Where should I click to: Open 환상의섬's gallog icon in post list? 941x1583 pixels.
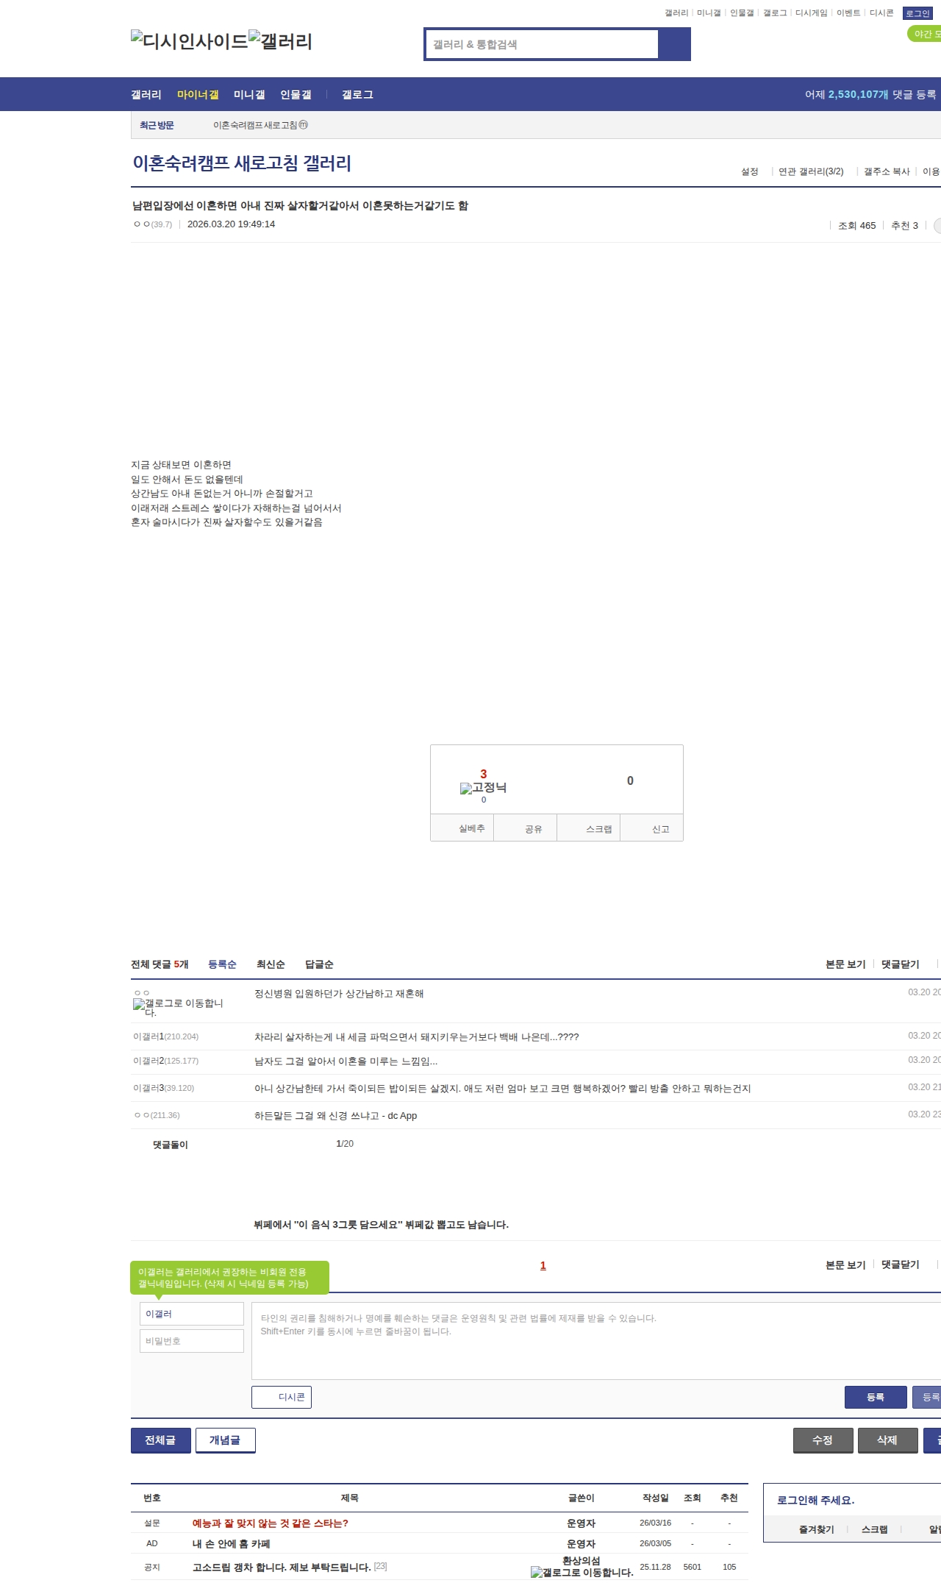[582, 1572]
